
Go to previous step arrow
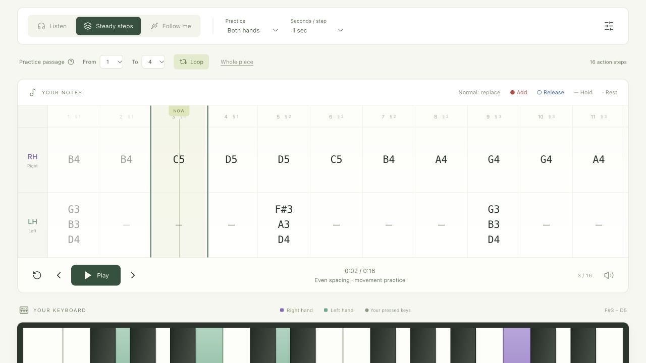click(59, 275)
